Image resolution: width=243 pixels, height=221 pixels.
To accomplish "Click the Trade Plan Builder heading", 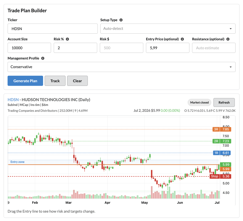I will [27, 11].
